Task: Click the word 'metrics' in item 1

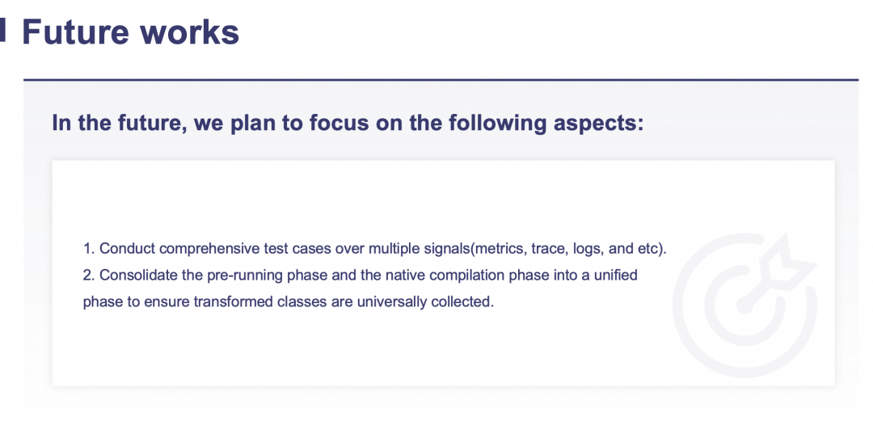Action: pyautogui.click(x=498, y=248)
